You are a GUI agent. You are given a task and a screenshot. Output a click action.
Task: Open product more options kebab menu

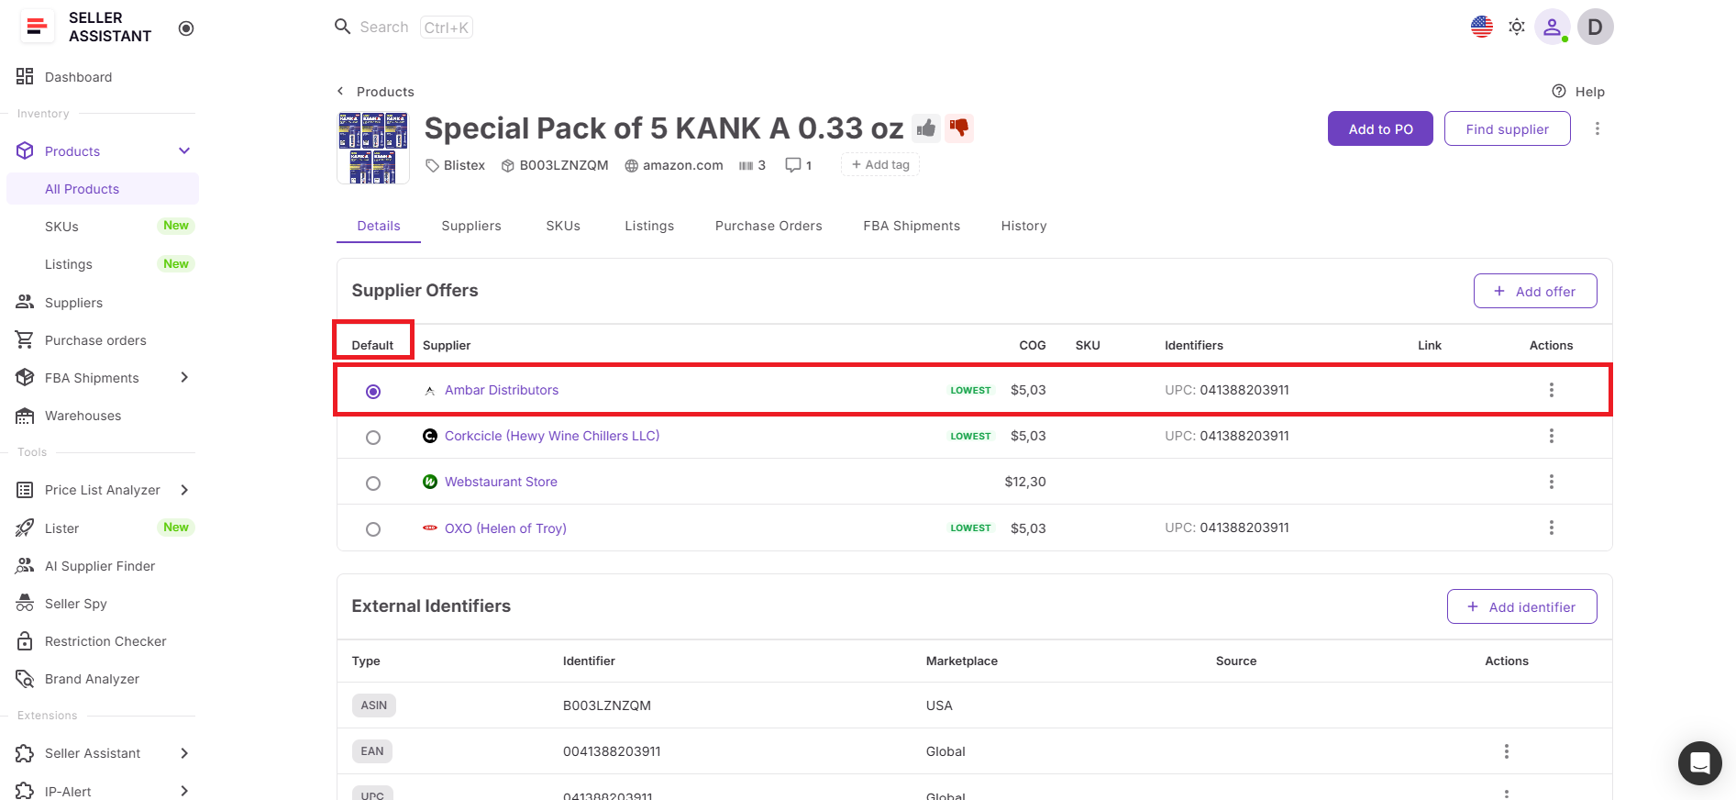(x=1598, y=128)
